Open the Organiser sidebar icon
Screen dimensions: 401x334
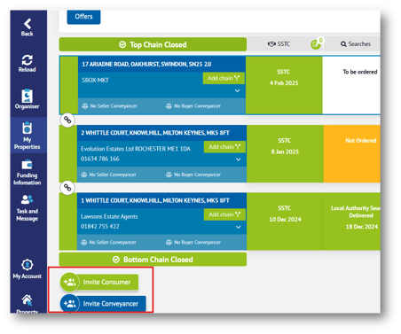point(27,96)
